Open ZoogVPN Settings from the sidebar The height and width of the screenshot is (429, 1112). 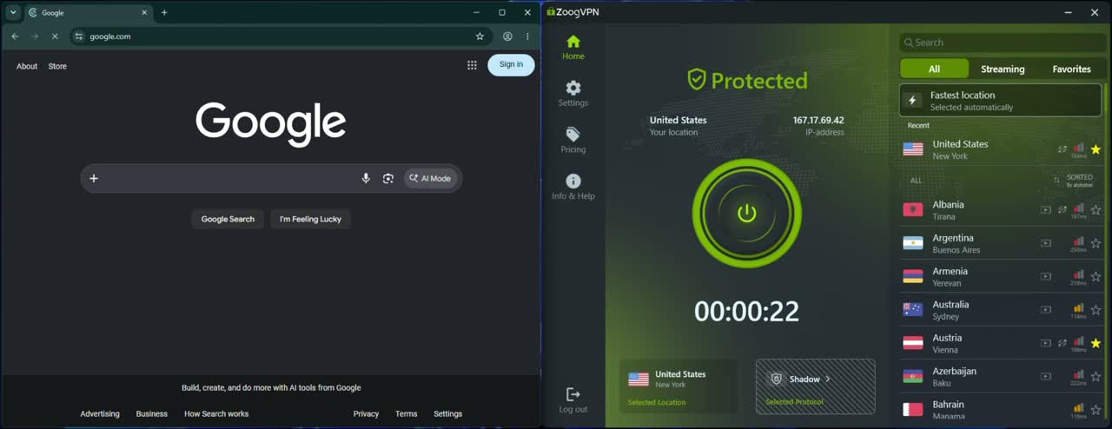[573, 94]
